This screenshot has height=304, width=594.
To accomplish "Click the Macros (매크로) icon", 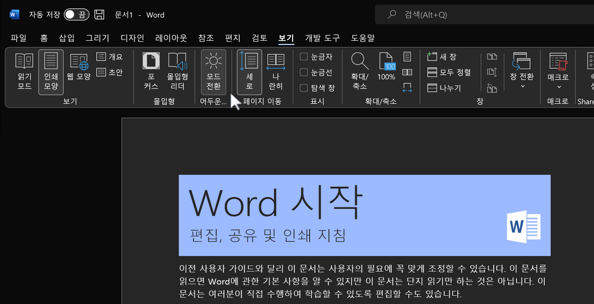I will click(x=558, y=61).
